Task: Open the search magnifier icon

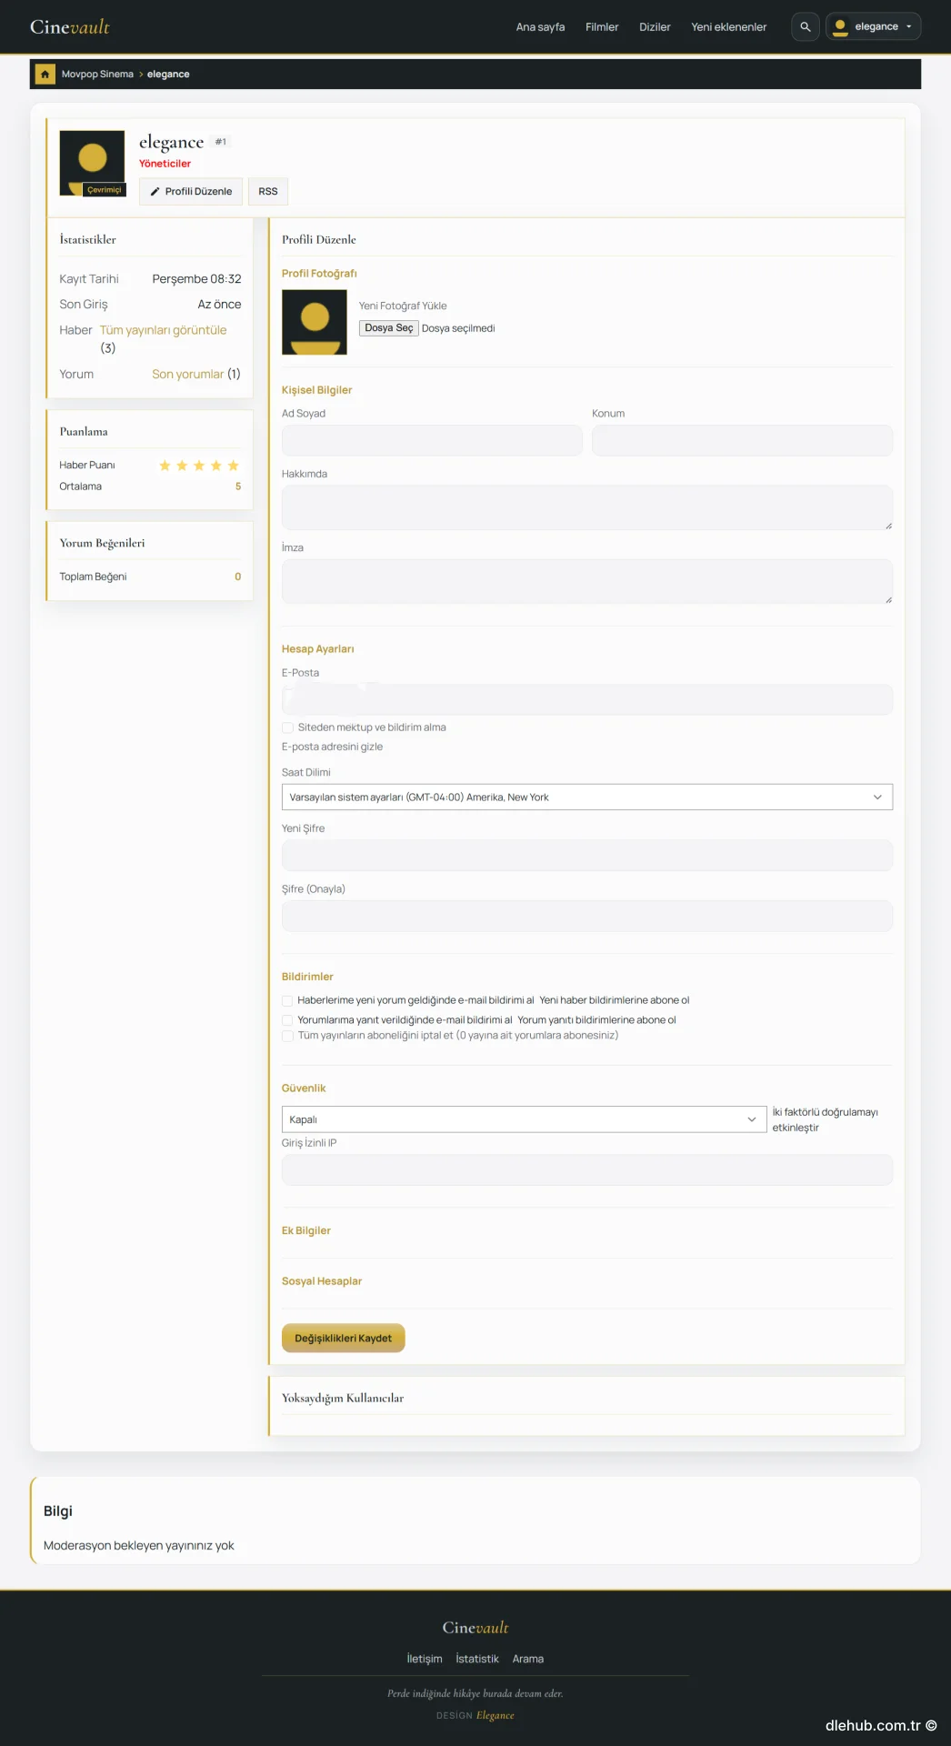Action: (805, 26)
